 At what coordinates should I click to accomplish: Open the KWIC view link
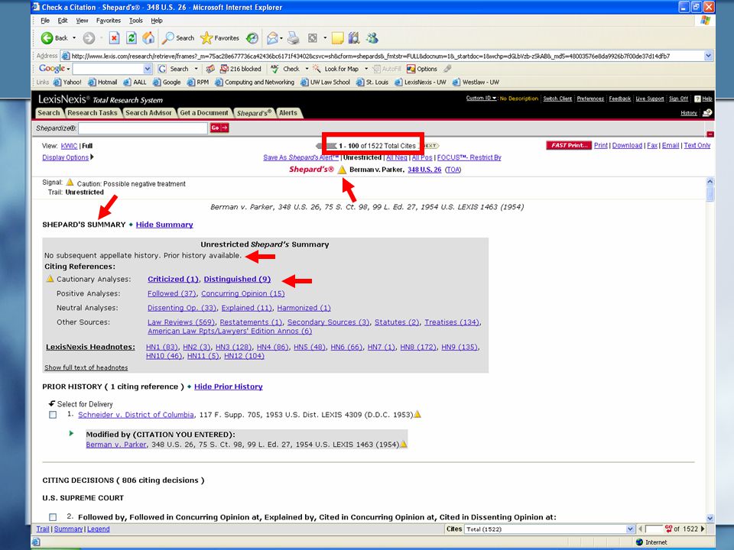click(x=69, y=146)
